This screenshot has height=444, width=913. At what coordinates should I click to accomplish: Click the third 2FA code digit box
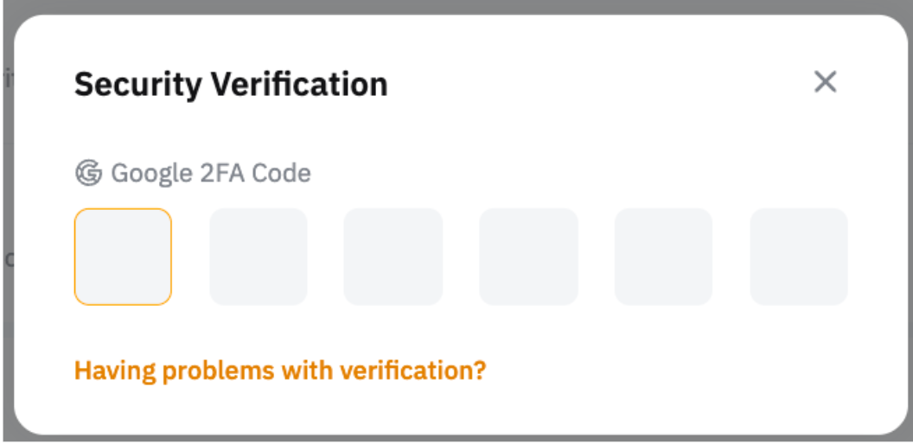click(x=393, y=257)
